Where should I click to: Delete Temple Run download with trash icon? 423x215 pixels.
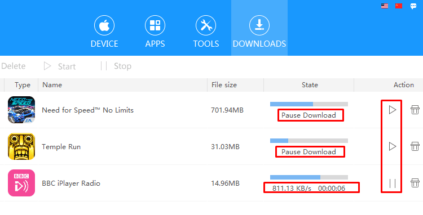415,146
